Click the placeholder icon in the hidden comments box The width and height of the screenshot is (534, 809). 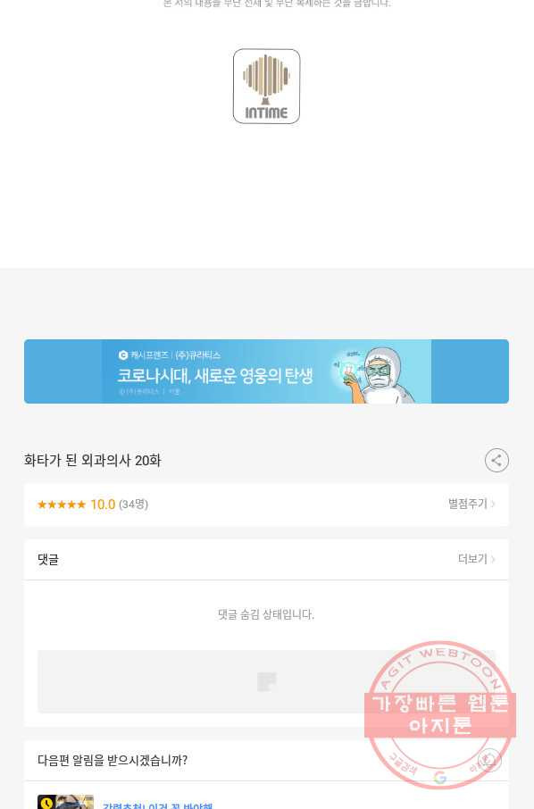(267, 681)
